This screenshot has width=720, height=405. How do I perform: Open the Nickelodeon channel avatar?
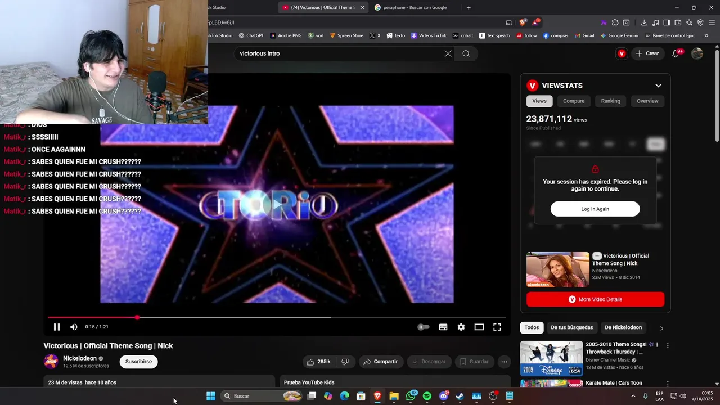point(51,361)
